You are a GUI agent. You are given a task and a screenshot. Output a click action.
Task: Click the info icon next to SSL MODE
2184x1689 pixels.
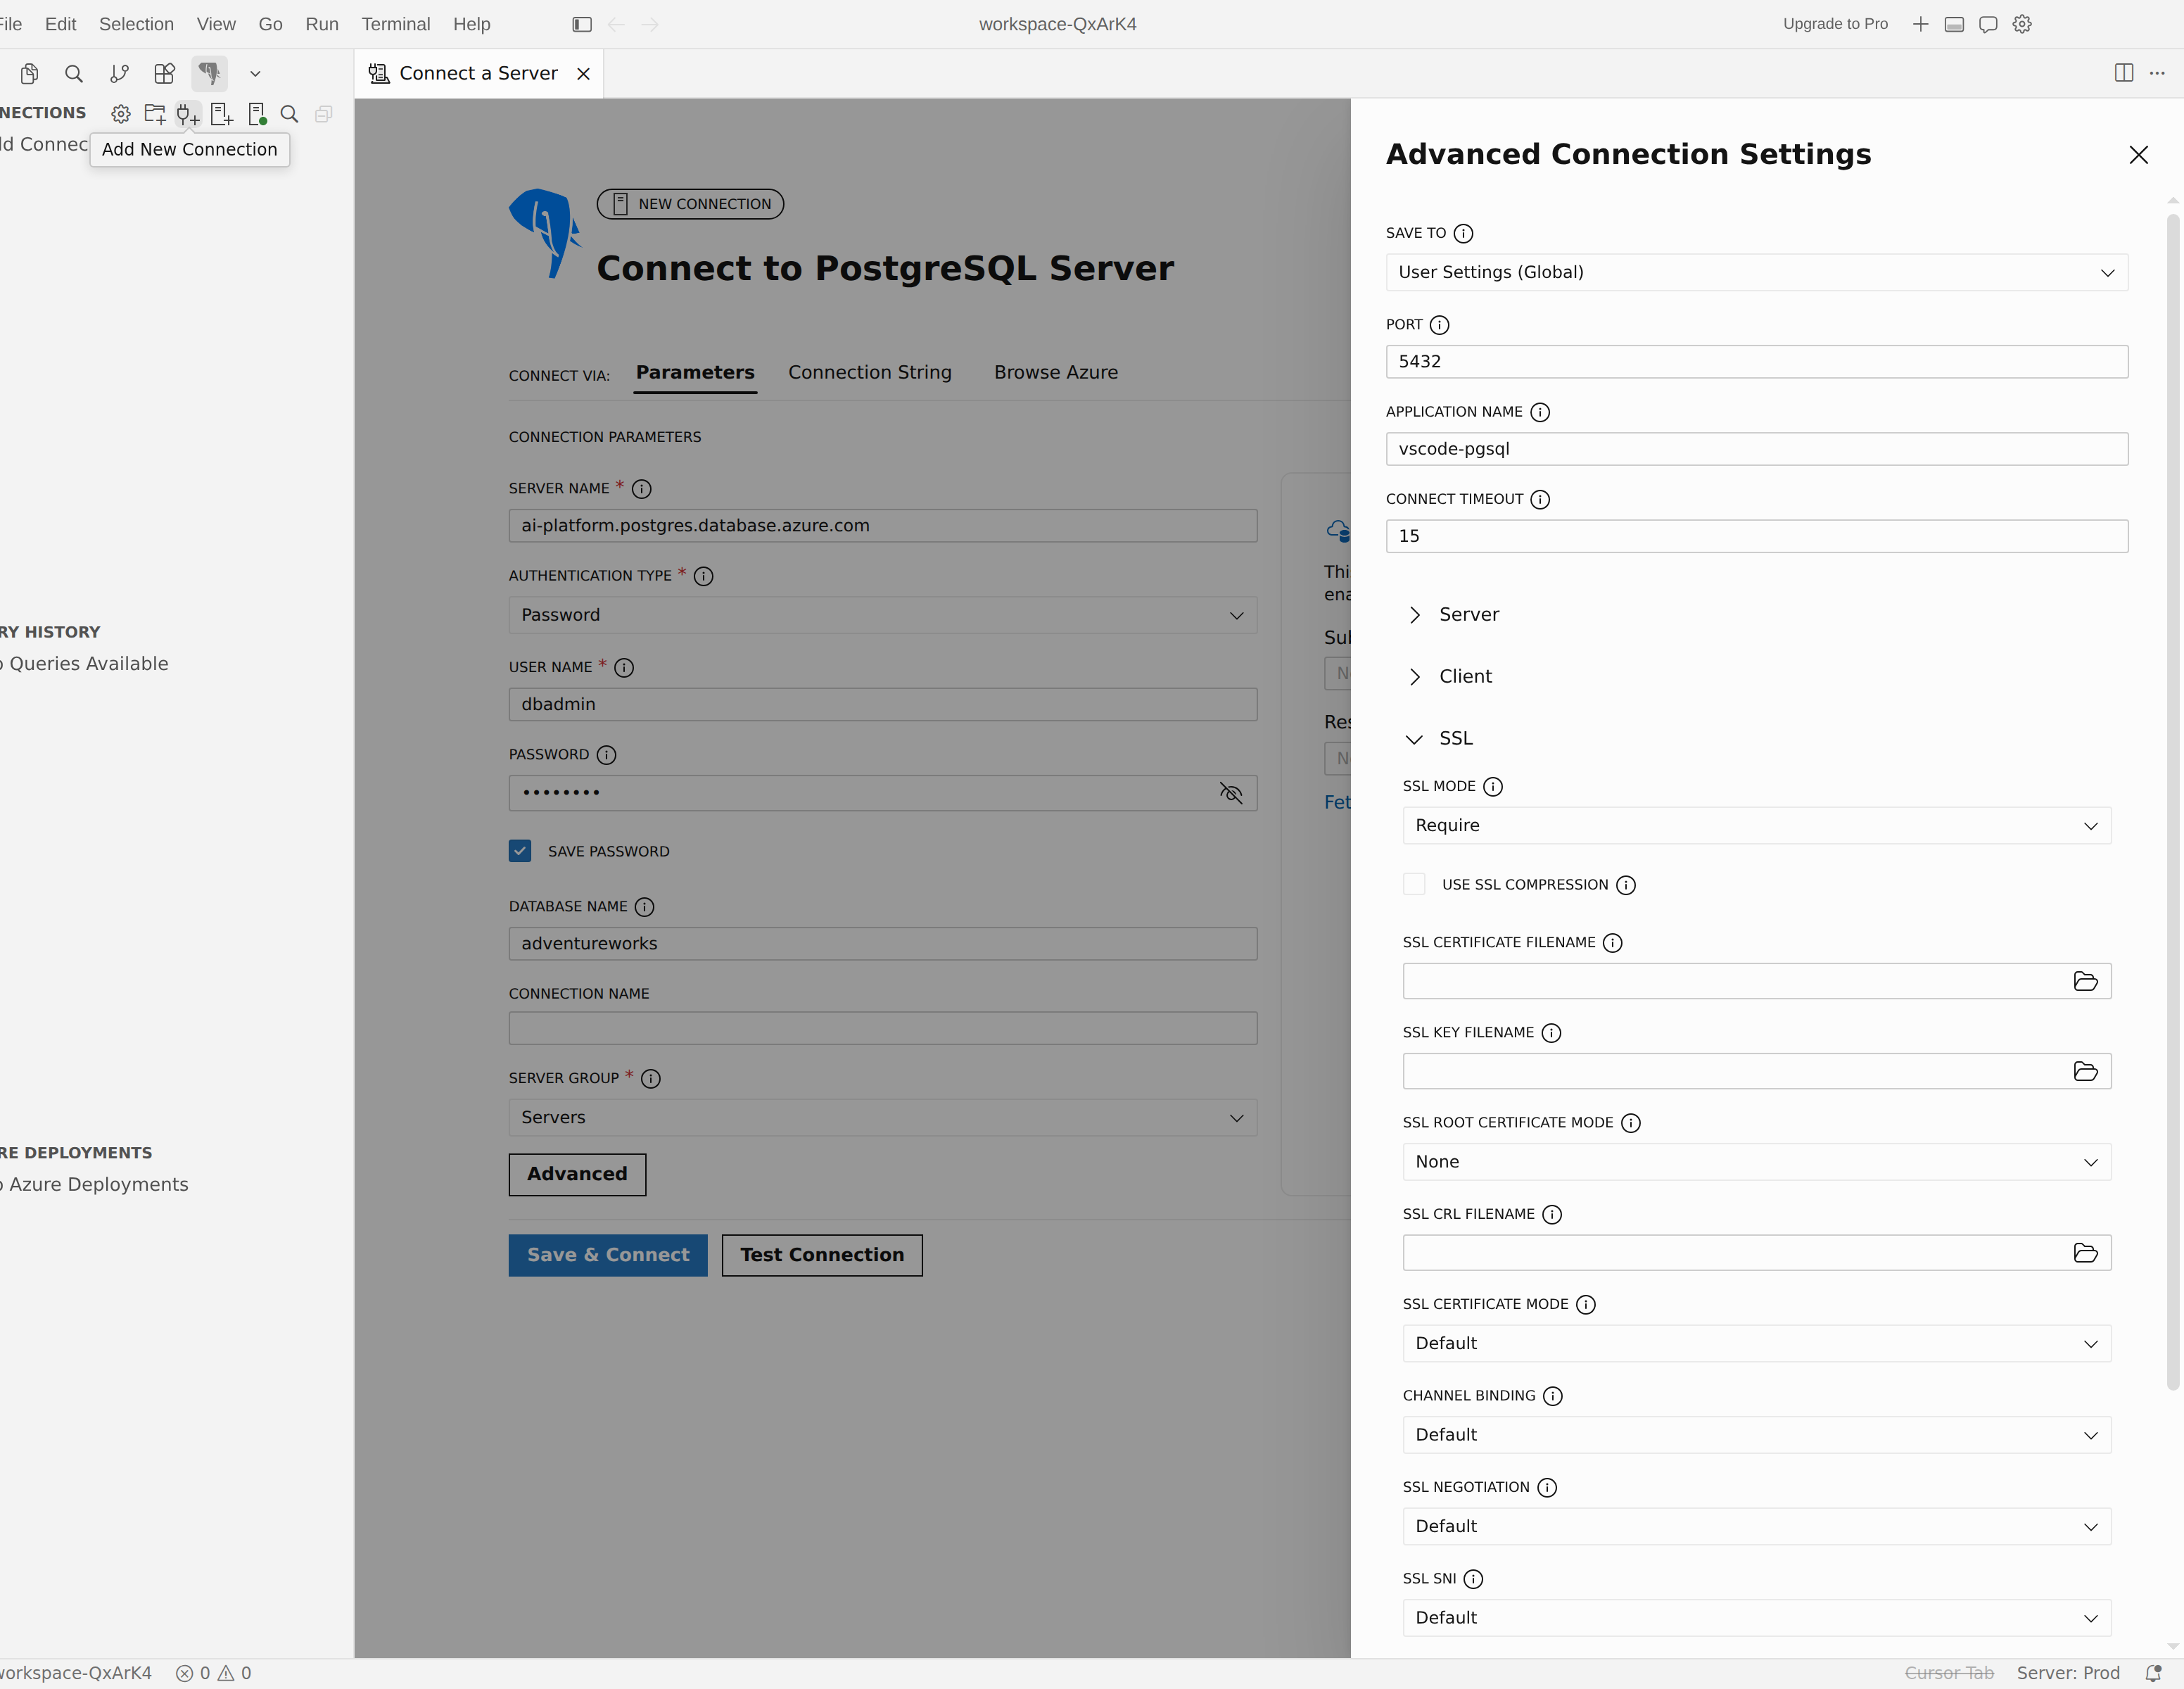point(1493,787)
